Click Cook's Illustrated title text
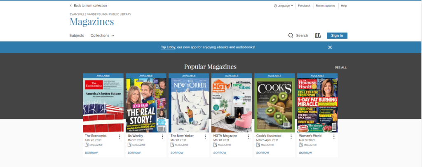This screenshot has width=422, height=167. [269, 136]
